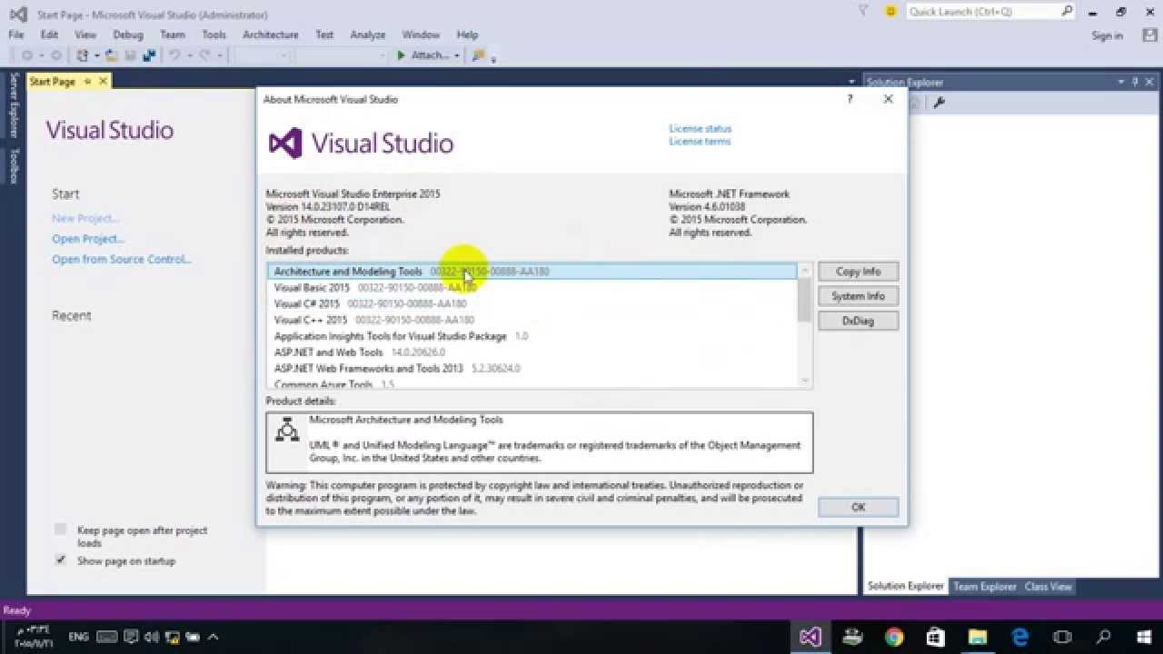Click the installed products list scrollbar thumb
The width and height of the screenshot is (1163, 654).
point(804,300)
